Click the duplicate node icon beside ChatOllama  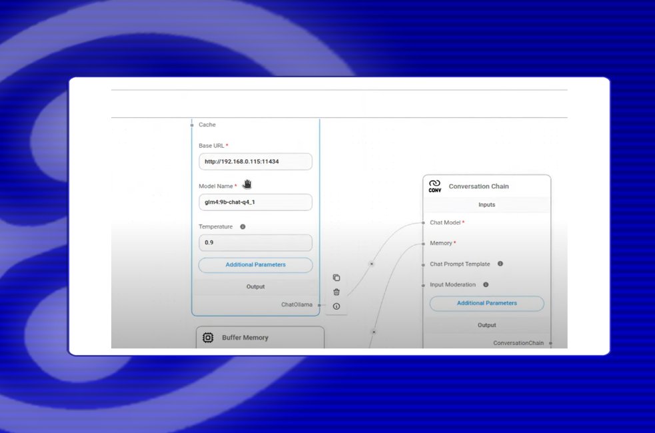pyautogui.click(x=336, y=278)
